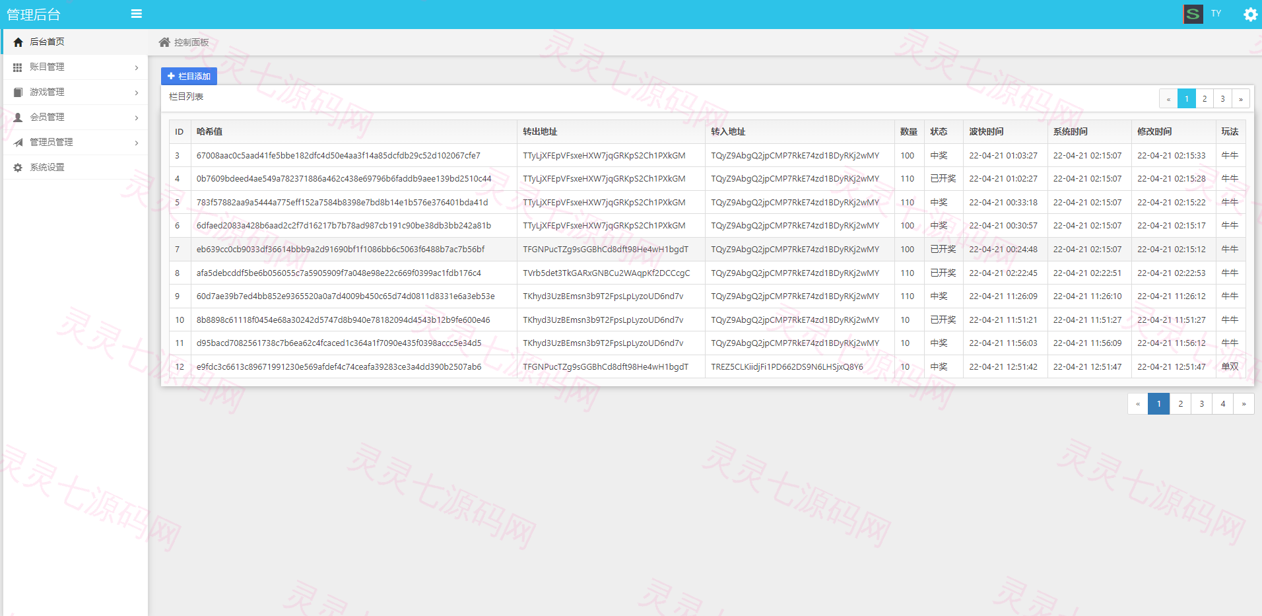Viewport: 1262px width, 616px height.
Task: Click address TREZ5CLKiidjFi1PD662DS9N6LHSjxQ8Y6
Action: pos(787,366)
